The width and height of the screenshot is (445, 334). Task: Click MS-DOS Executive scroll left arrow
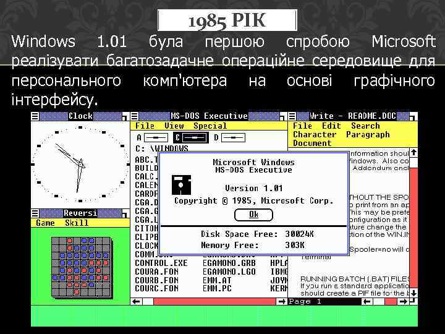click(x=137, y=302)
